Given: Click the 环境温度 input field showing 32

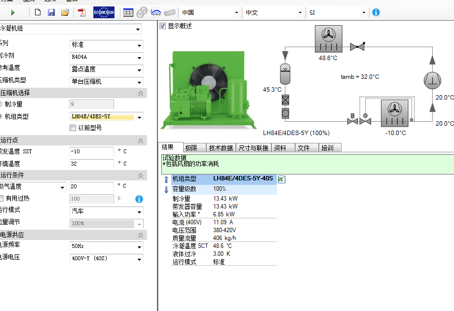Looking at the screenshot, I should click(92, 164).
